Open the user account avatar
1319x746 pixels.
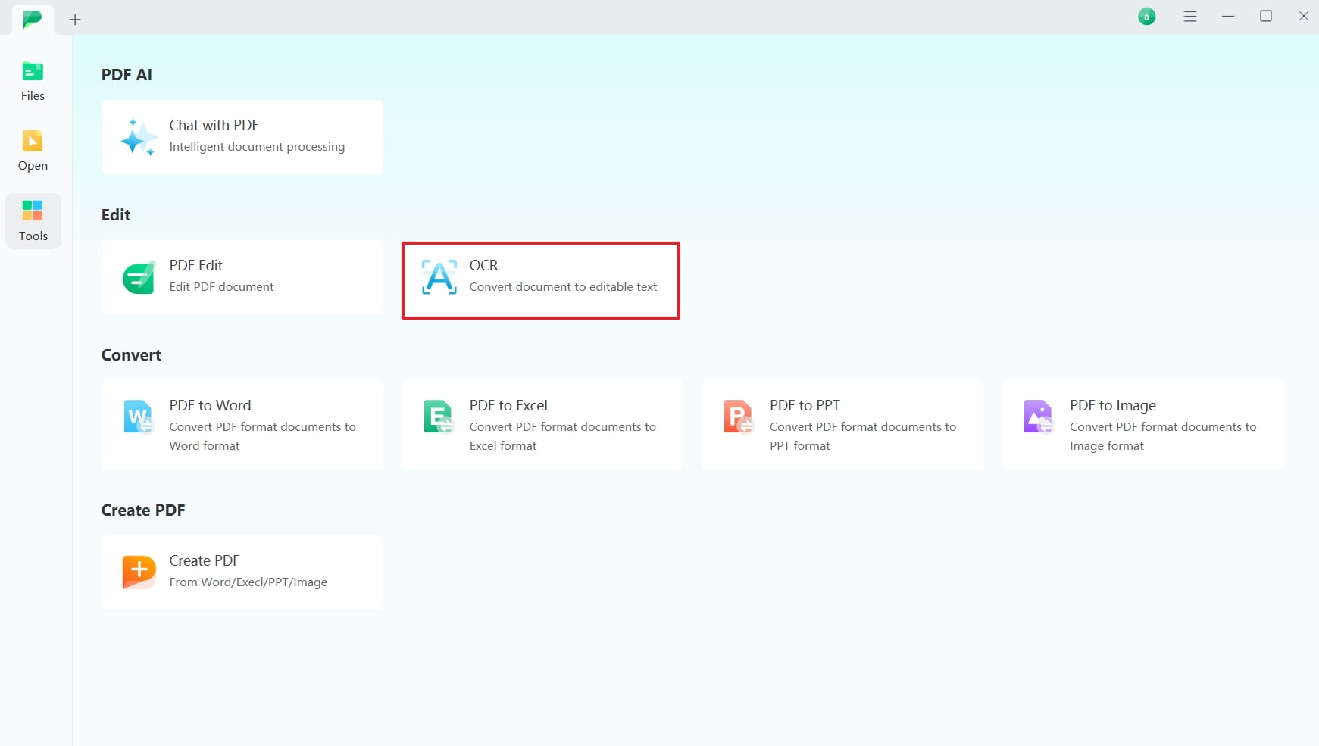1146,17
